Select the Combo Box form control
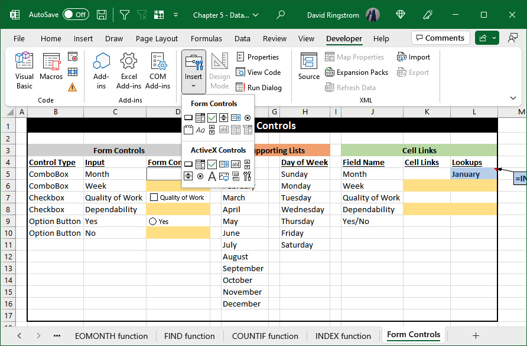This screenshot has height=346, width=527. (199, 117)
